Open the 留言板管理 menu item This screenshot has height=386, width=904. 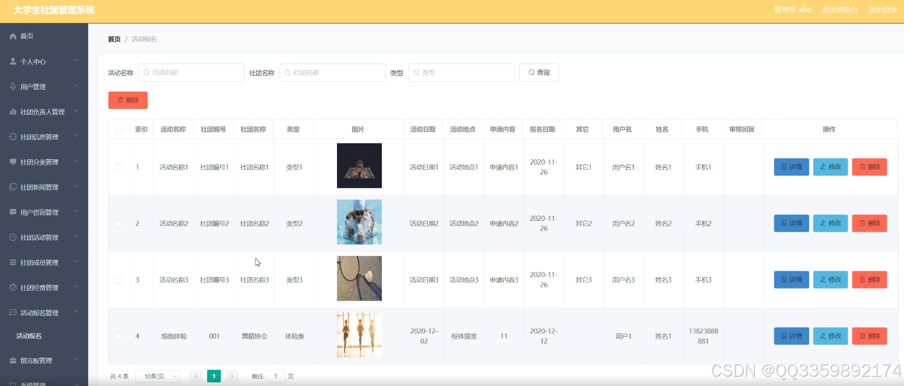pyautogui.click(x=44, y=360)
